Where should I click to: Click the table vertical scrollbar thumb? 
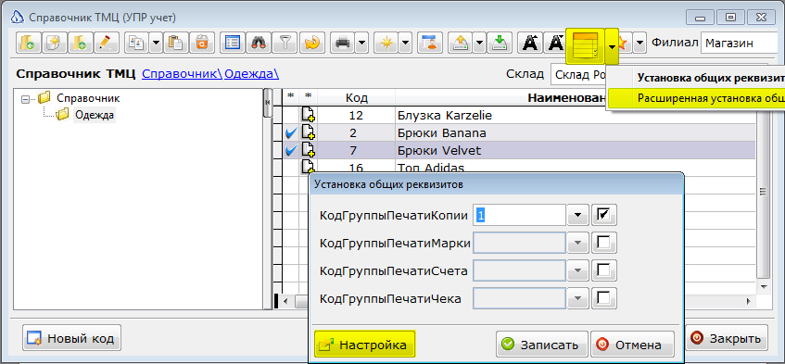[763, 192]
